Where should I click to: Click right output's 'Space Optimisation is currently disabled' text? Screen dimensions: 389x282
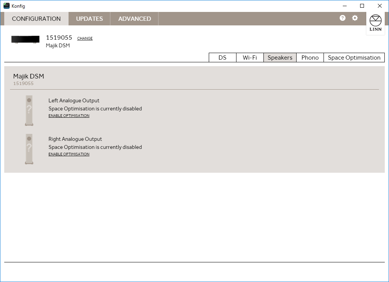point(95,147)
